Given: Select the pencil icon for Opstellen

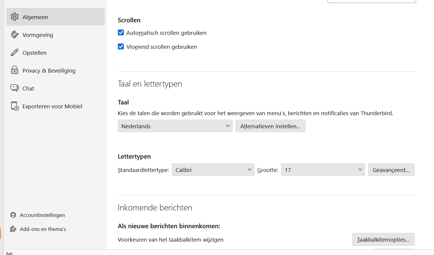Looking at the screenshot, I should click(14, 52).
